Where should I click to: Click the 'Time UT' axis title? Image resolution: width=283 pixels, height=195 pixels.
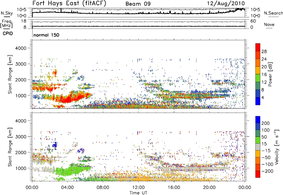tap(138, 193)
